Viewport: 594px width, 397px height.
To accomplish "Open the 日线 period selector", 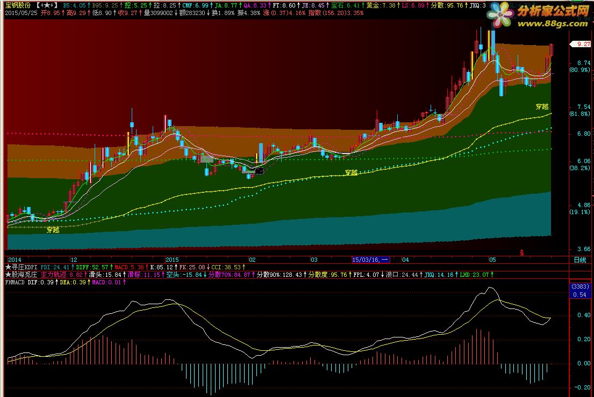I will [x=580, y=260].
